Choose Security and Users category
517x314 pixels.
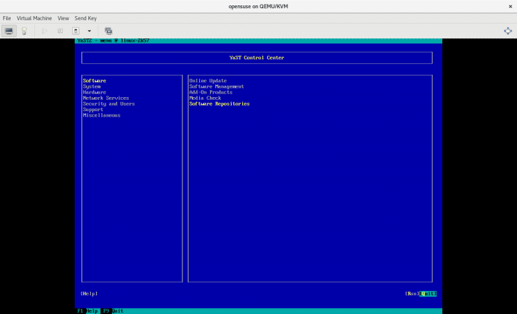pos(108,104)
